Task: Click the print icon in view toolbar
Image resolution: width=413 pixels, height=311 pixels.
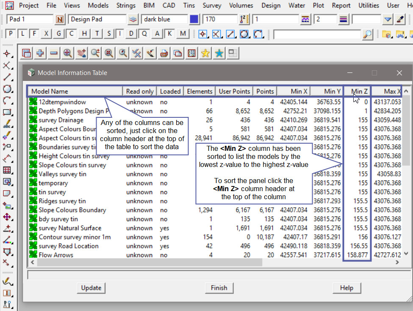Action: (164, 53)
